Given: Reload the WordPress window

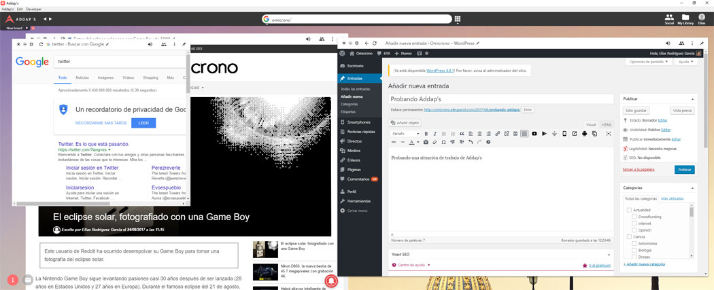Looking at the screenshot, I should point(374,43).
